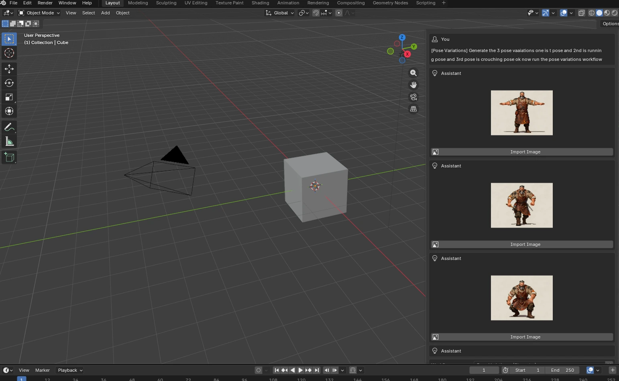Switch to solid shading
Screen dimensions: 619x381
pos(599,13)
